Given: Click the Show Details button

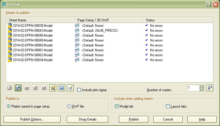Looking at the screenshot, I should pos(87,119).
